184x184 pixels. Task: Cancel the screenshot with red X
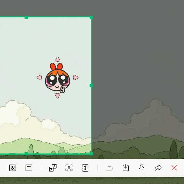(174, 168)
